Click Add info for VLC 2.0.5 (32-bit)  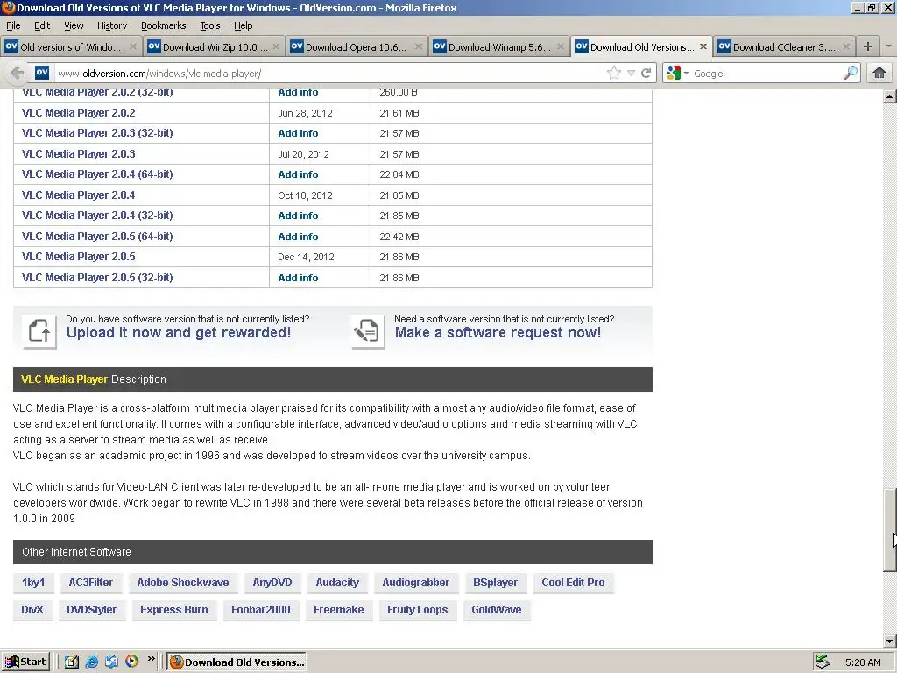(x=298, y=278)
